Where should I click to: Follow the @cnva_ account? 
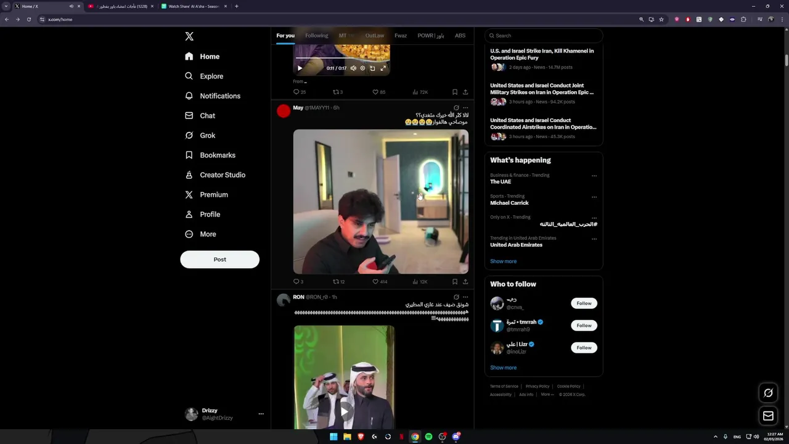tap(584, 303)
